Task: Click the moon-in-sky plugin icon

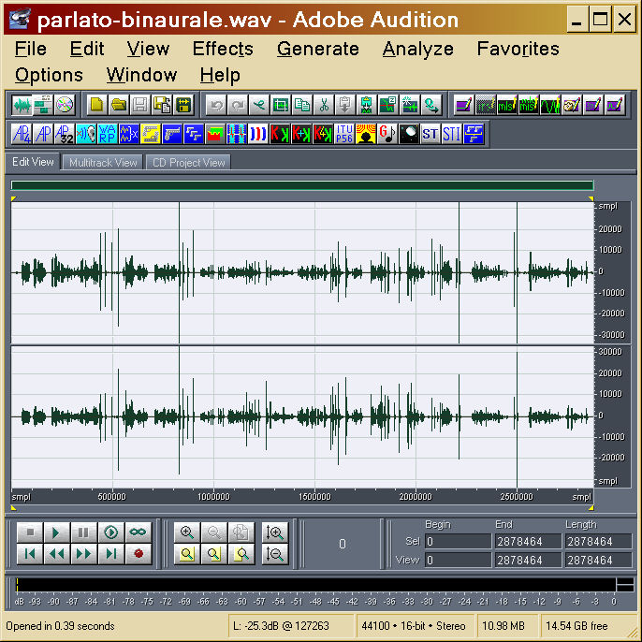Action: pos(409,134)
